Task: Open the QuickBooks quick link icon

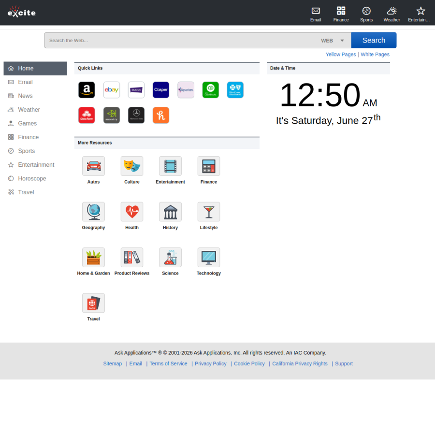Action: pos(211,90)
